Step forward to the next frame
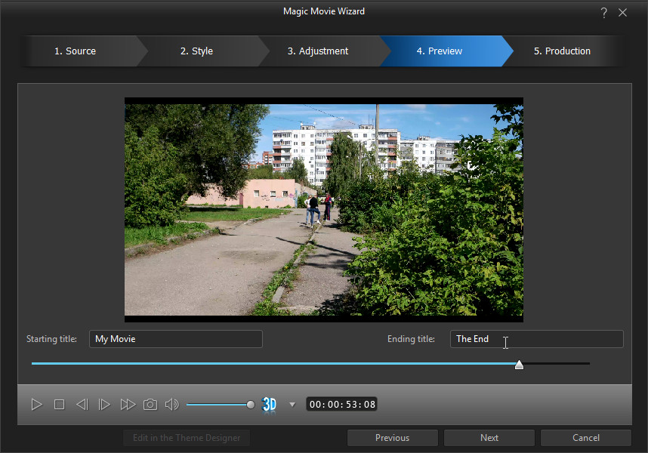This screenshot has height=453, width=648. click(x=104, y=405)
